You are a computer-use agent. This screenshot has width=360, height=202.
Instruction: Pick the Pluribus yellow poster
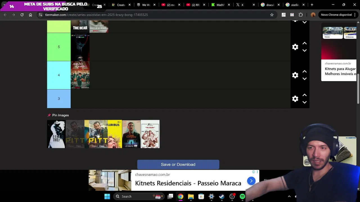click(115, 134)
